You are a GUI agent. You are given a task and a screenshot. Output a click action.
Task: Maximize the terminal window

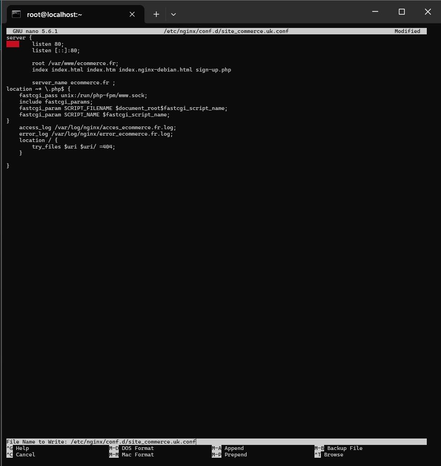[x=402, y=12]
